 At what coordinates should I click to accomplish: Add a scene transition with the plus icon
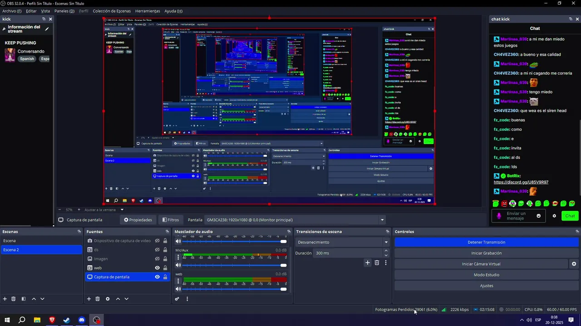coord(368,263)
